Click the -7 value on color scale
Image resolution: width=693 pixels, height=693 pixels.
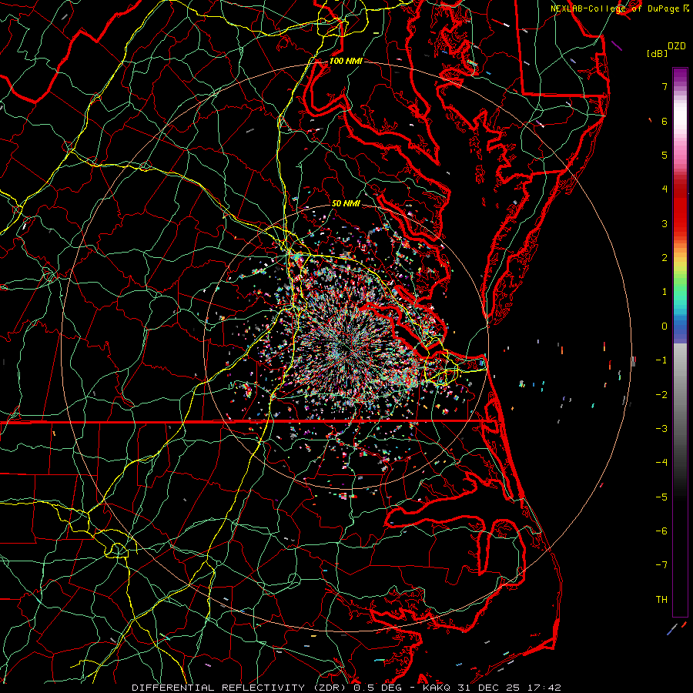[x=661, y=565]
